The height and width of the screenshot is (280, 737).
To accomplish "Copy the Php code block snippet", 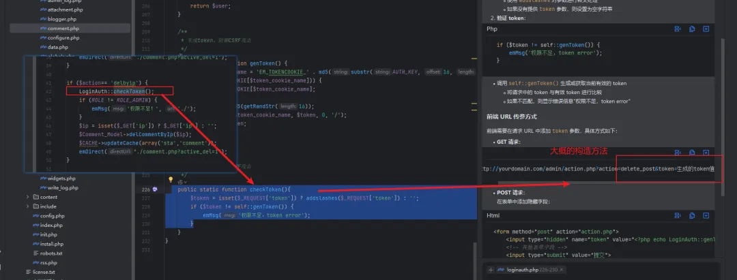I will [692, 29].
